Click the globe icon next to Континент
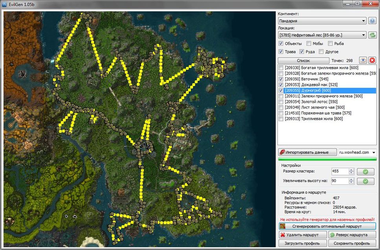This screenshot has height=250, width=380. [373, 21]
